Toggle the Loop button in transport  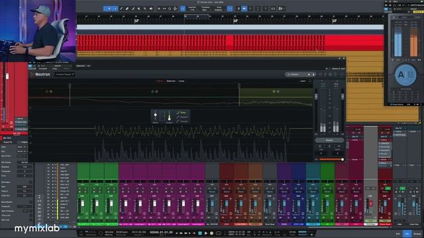pos(219,233)
